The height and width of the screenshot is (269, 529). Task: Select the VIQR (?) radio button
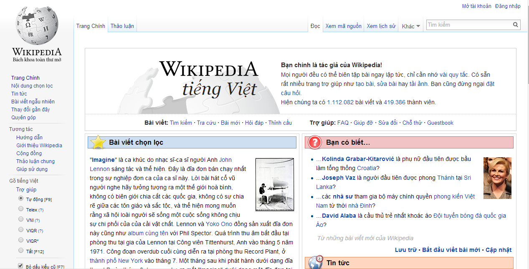(21, 230)
